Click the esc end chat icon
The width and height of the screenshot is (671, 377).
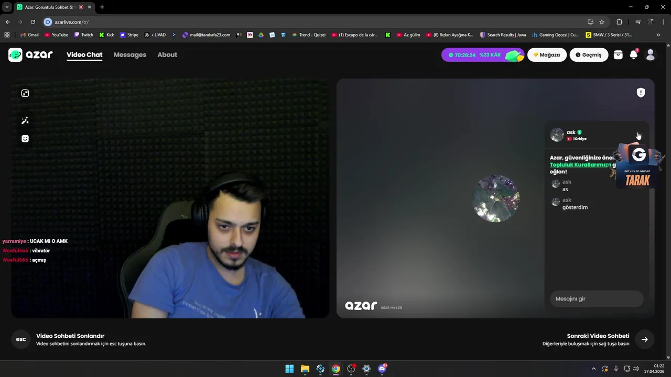pos(21,339)
